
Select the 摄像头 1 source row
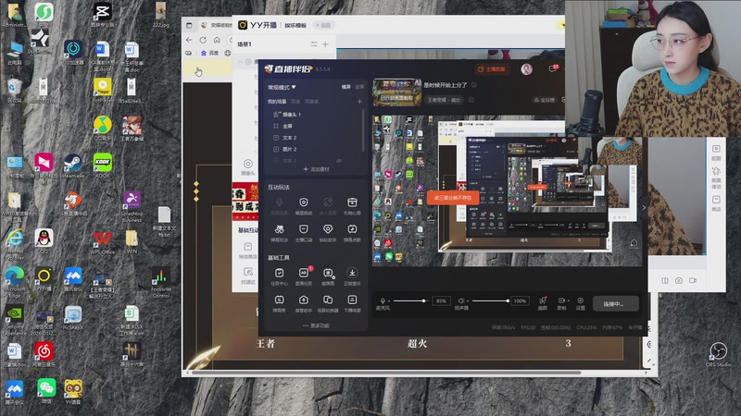[x=315, y=115]
